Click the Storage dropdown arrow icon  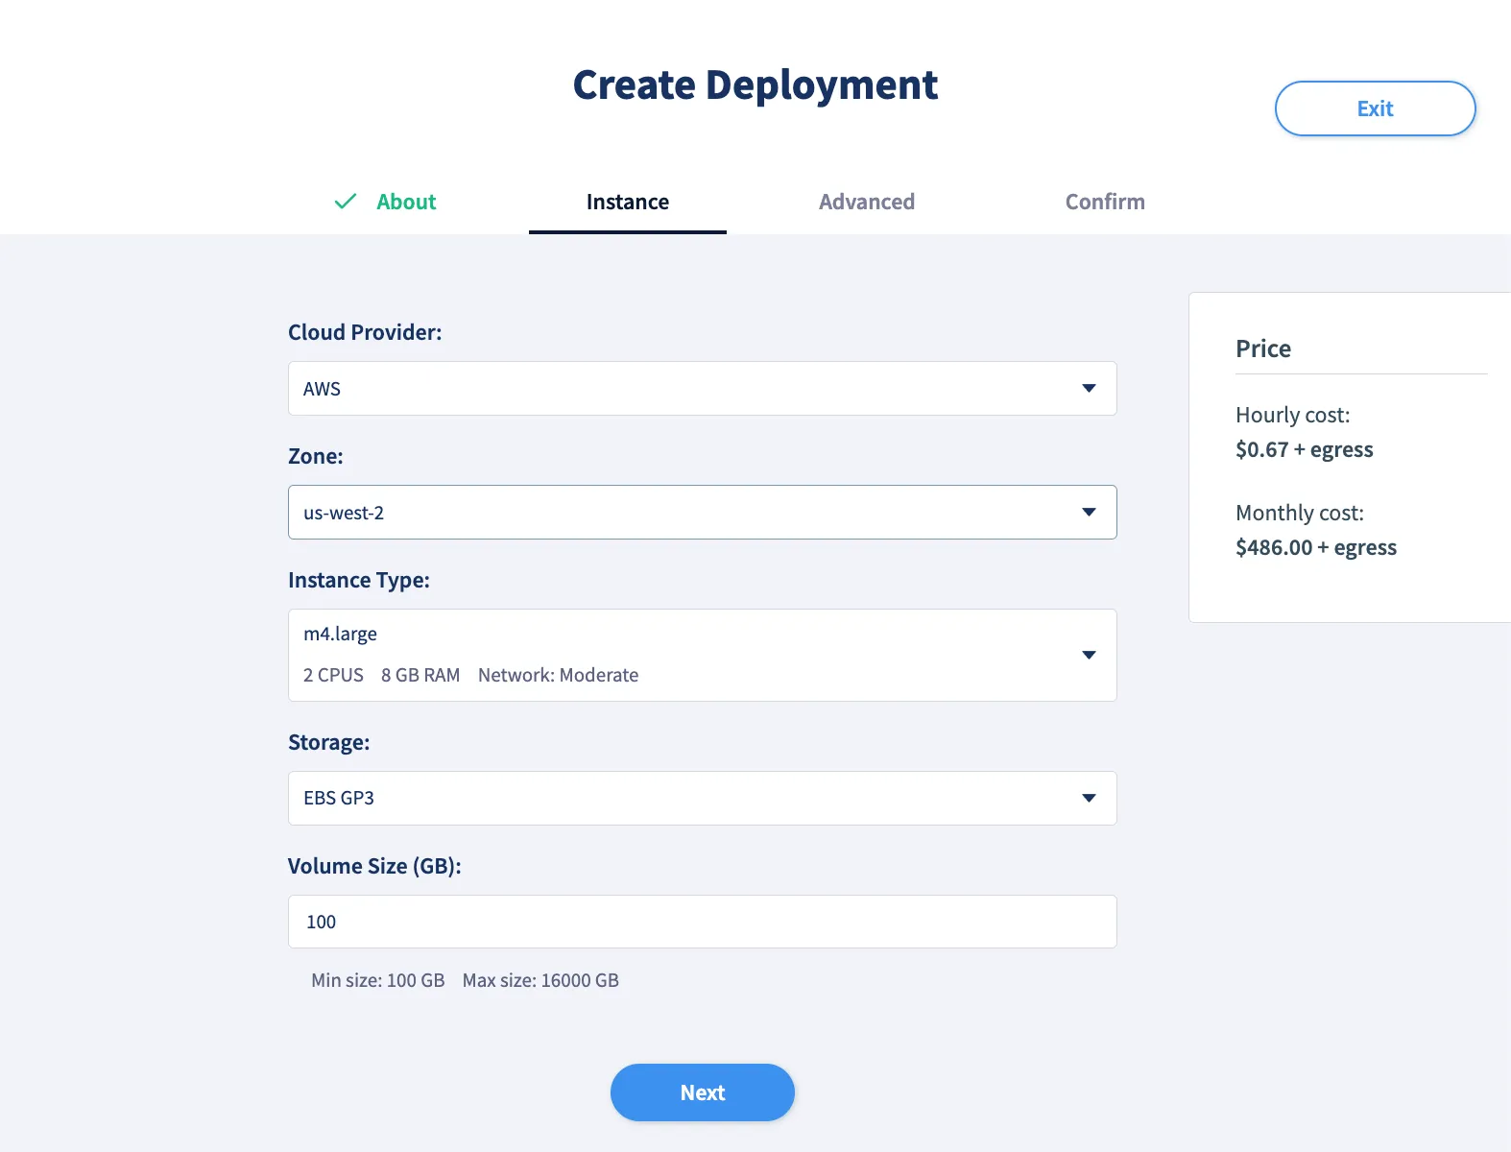click(1089, 799)
